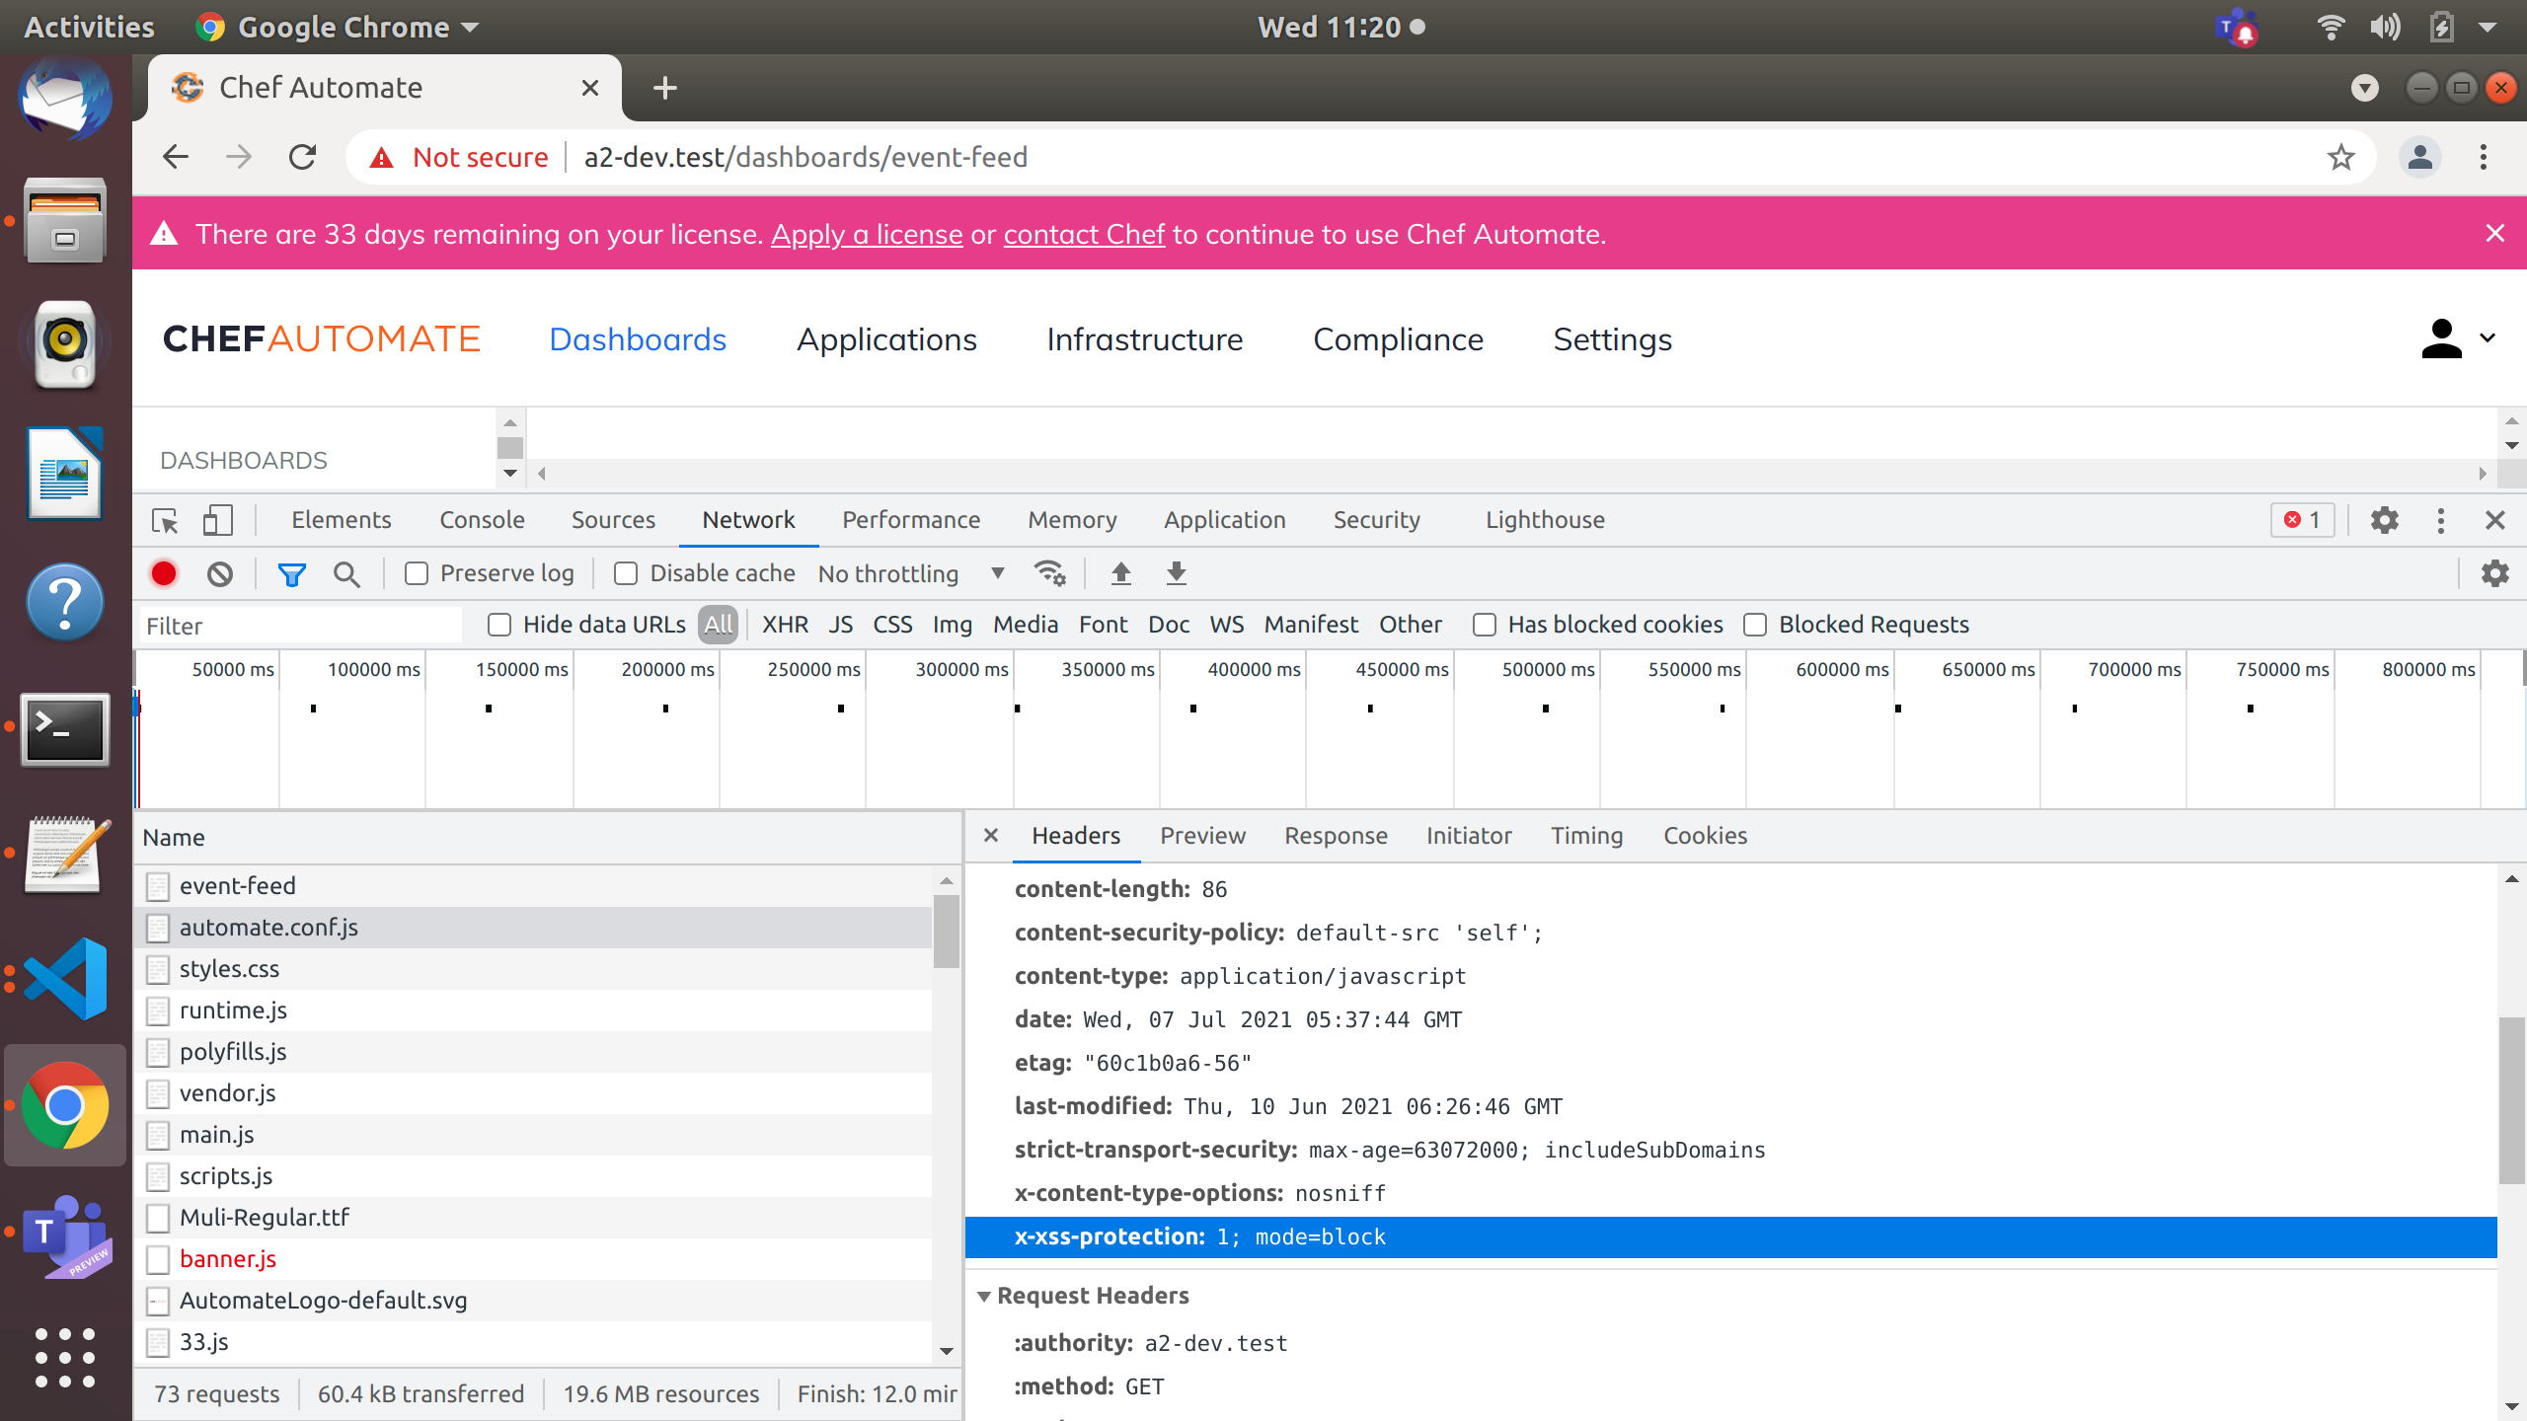Enable Disable cache option
This screenshot has width=2527, height=1421.
point(626,572)
